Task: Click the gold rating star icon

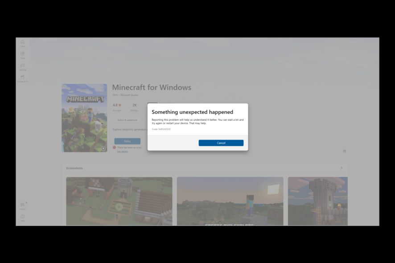Action: pos(120,105)
